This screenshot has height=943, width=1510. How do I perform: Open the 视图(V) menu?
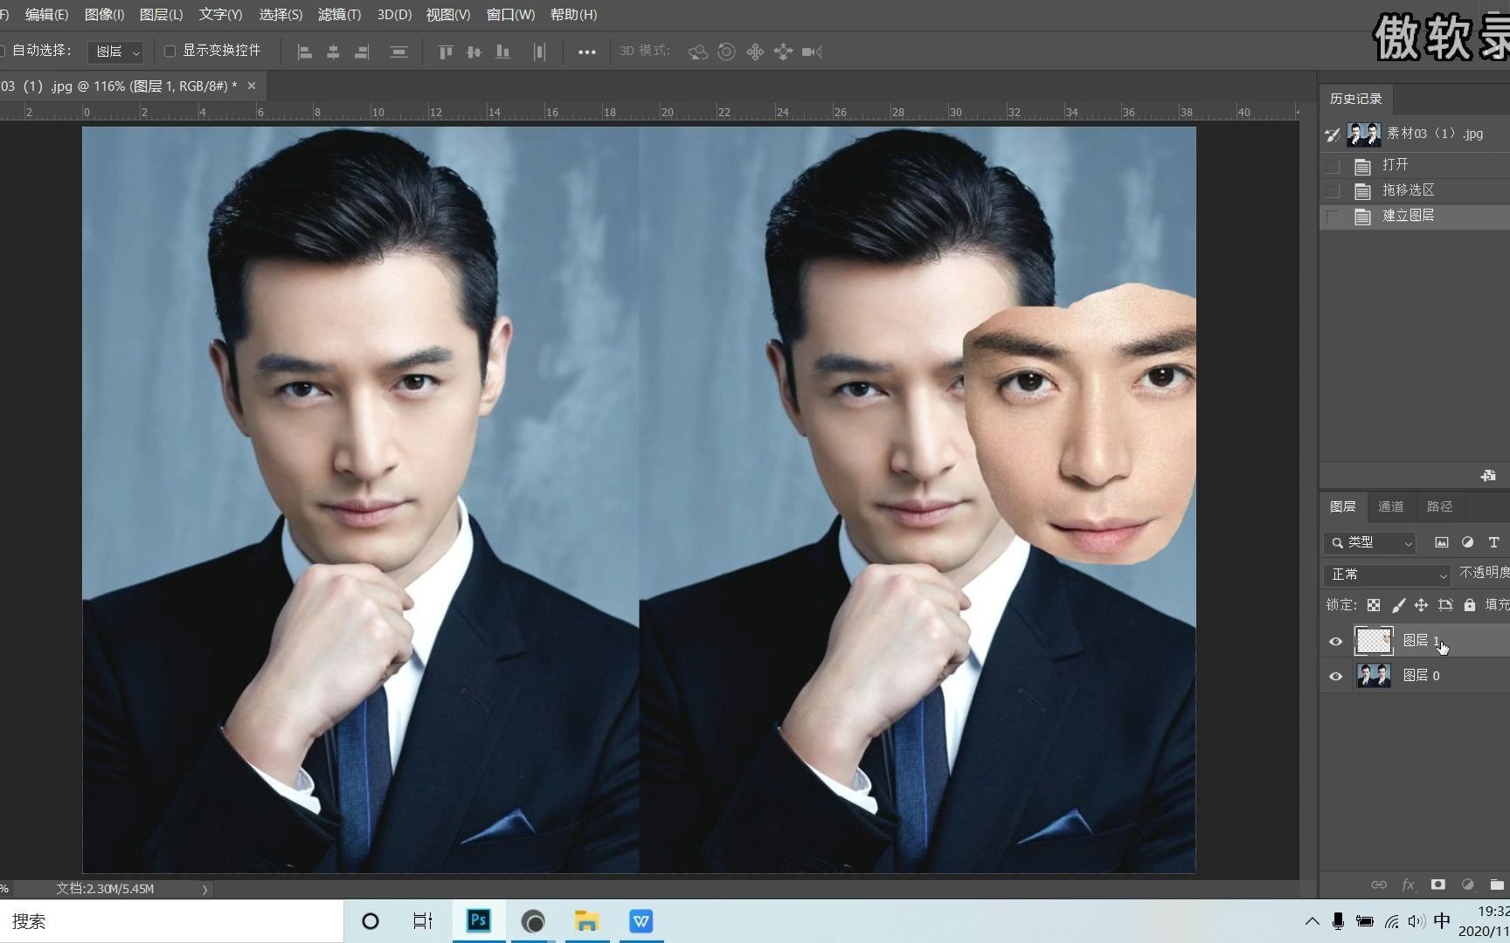point(447,15)
